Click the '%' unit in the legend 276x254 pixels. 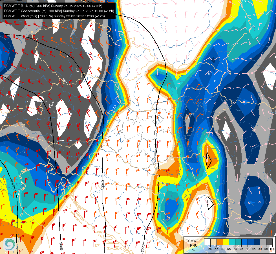(x=194, y=250)
